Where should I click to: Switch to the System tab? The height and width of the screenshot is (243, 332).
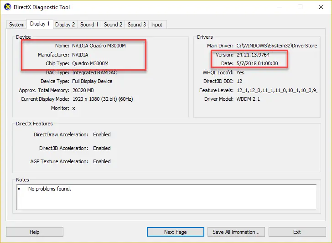(x=17, y=25)
